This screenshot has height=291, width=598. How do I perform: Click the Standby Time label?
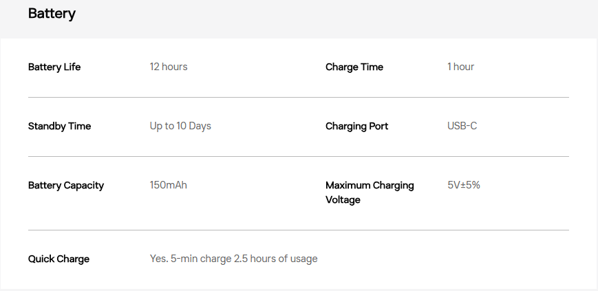59,126
